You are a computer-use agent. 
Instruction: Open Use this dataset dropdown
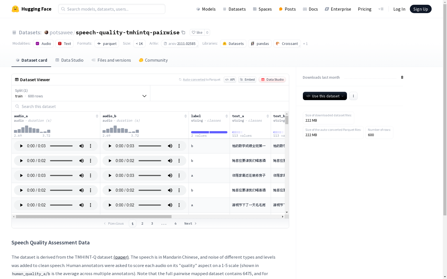[x=325, y=96]
